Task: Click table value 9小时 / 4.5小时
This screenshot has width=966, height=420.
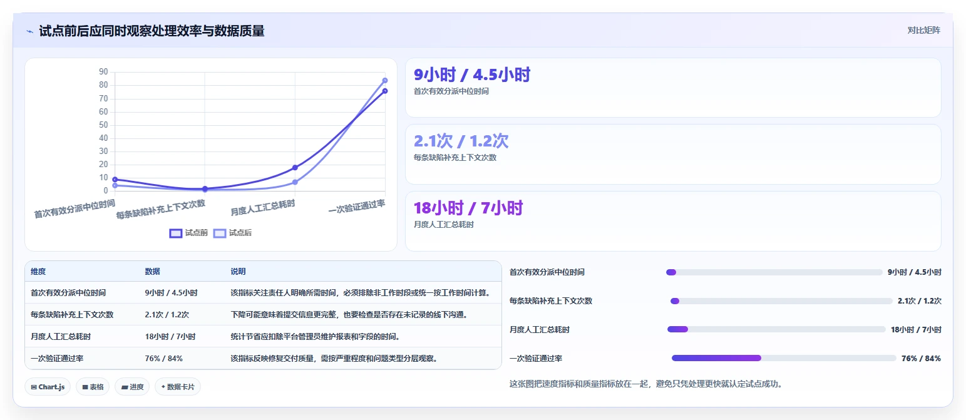Action: [x=172, y=292]
